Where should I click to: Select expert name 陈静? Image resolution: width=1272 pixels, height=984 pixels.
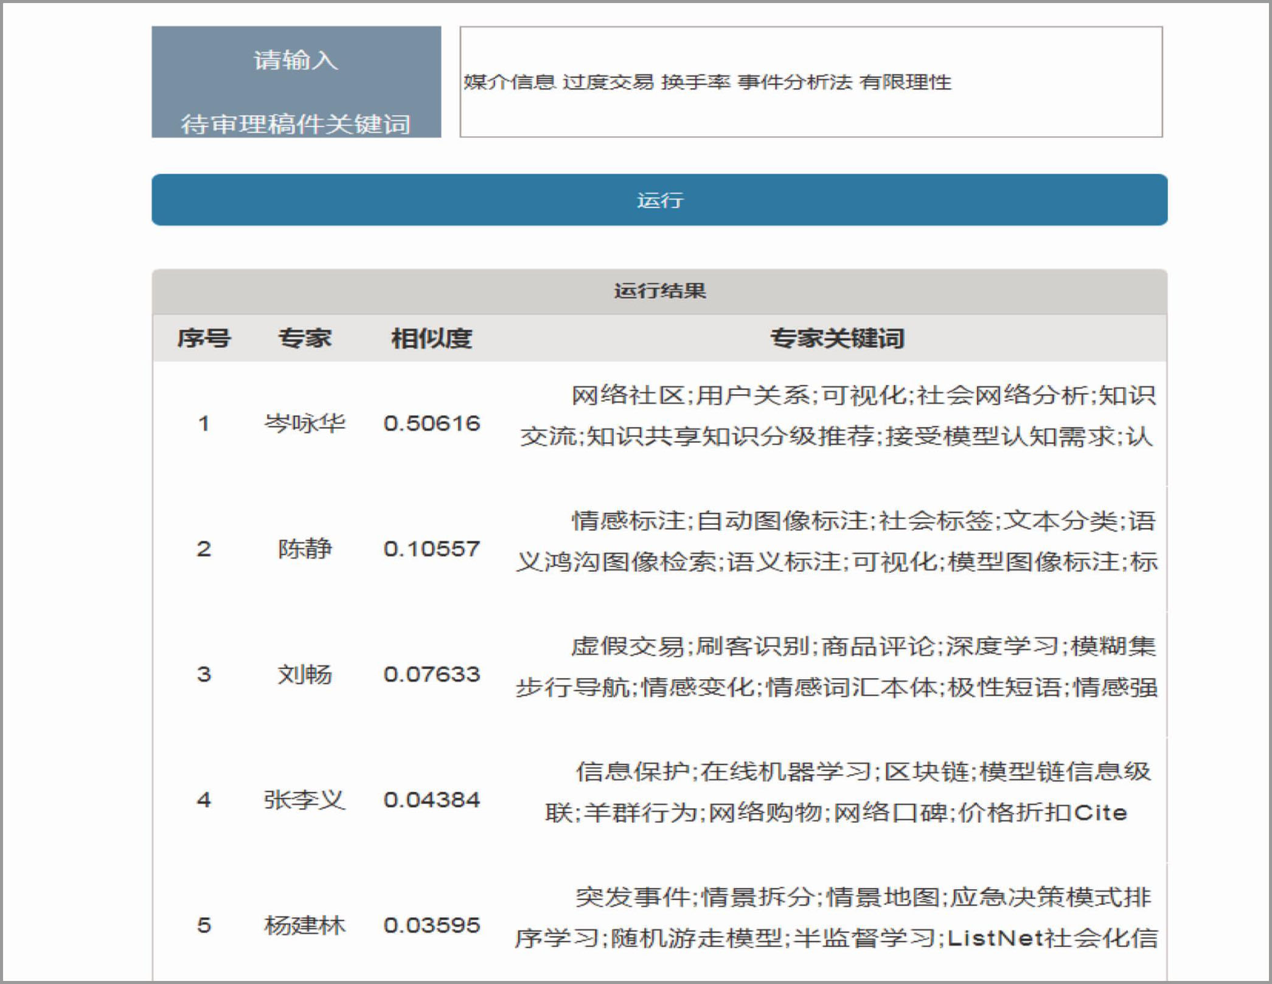tap(305, 549)
